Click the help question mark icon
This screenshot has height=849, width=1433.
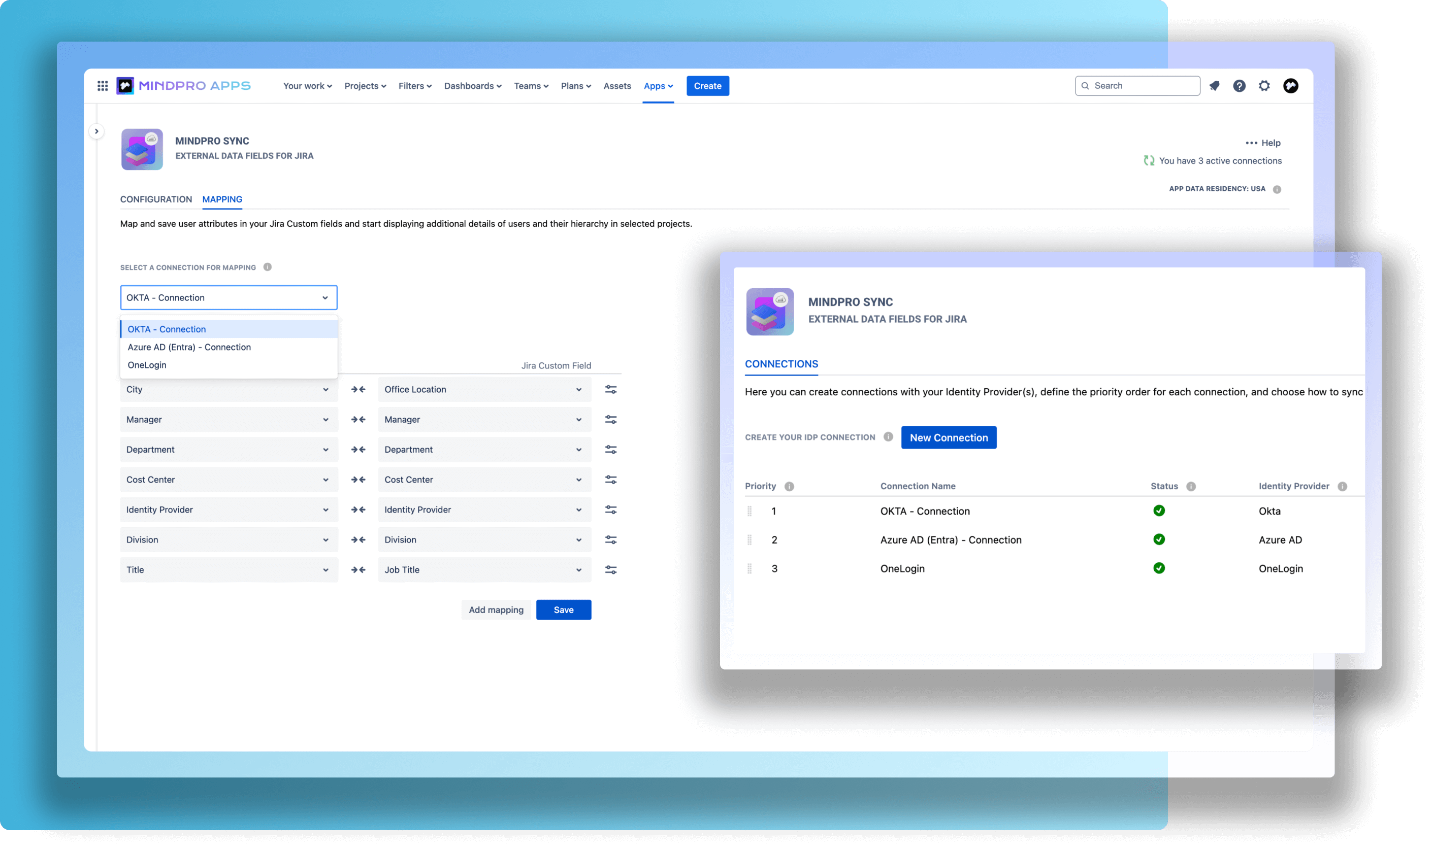click(x=1239, y=85)
